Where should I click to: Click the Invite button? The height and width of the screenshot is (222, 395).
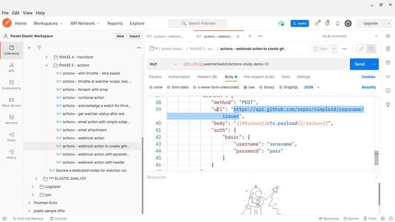pos(299,23)
